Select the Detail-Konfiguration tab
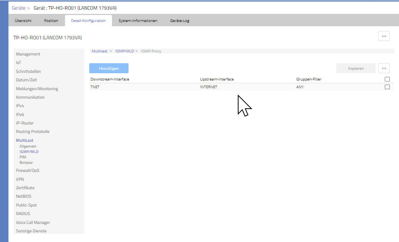The image size is (399, 242). (88, 21)
